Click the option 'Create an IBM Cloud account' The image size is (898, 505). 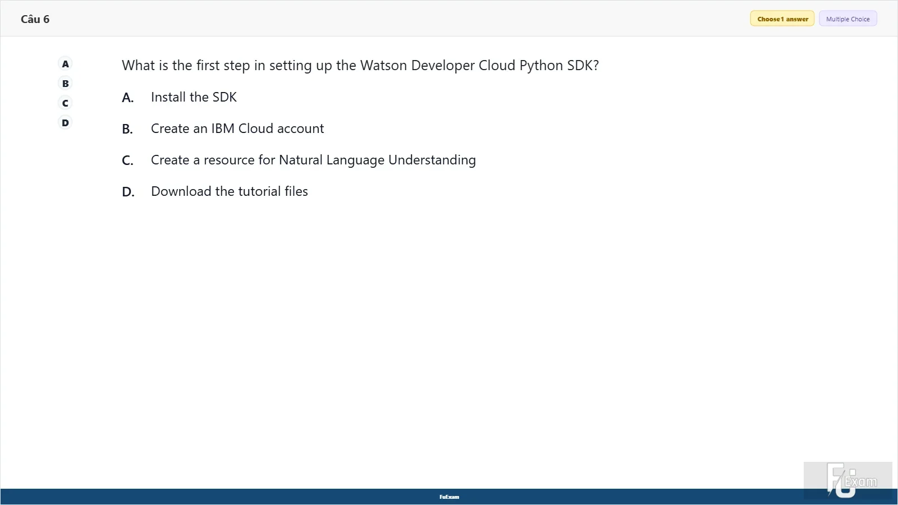[237, 128]
